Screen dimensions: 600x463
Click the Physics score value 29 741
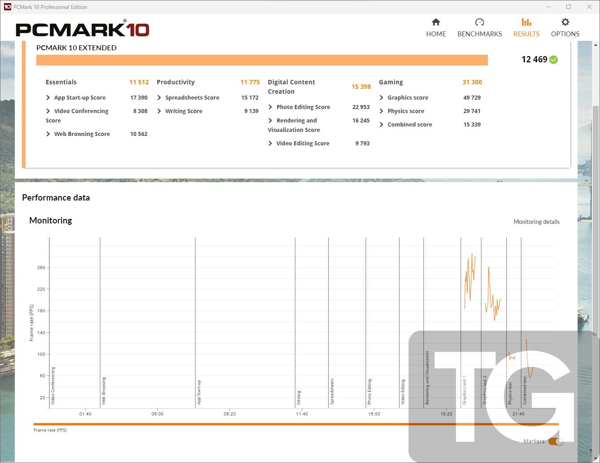coord(472,111)
